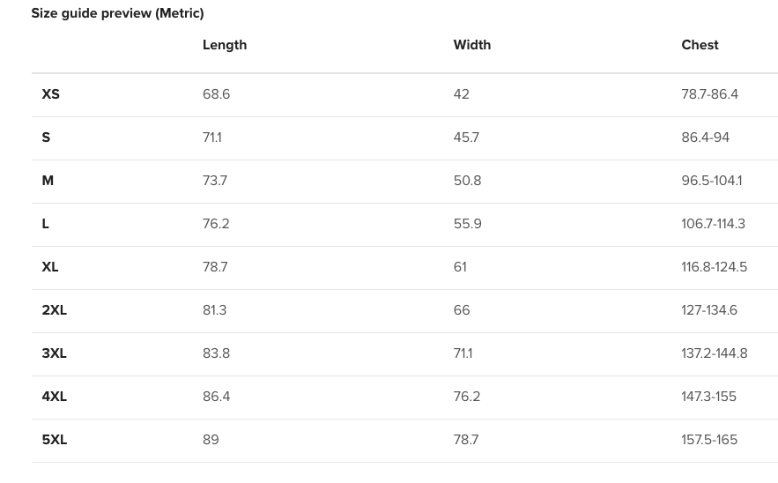
Task: Click the XL chest range 116.8-124.5
Action: (x=714, y=267)
